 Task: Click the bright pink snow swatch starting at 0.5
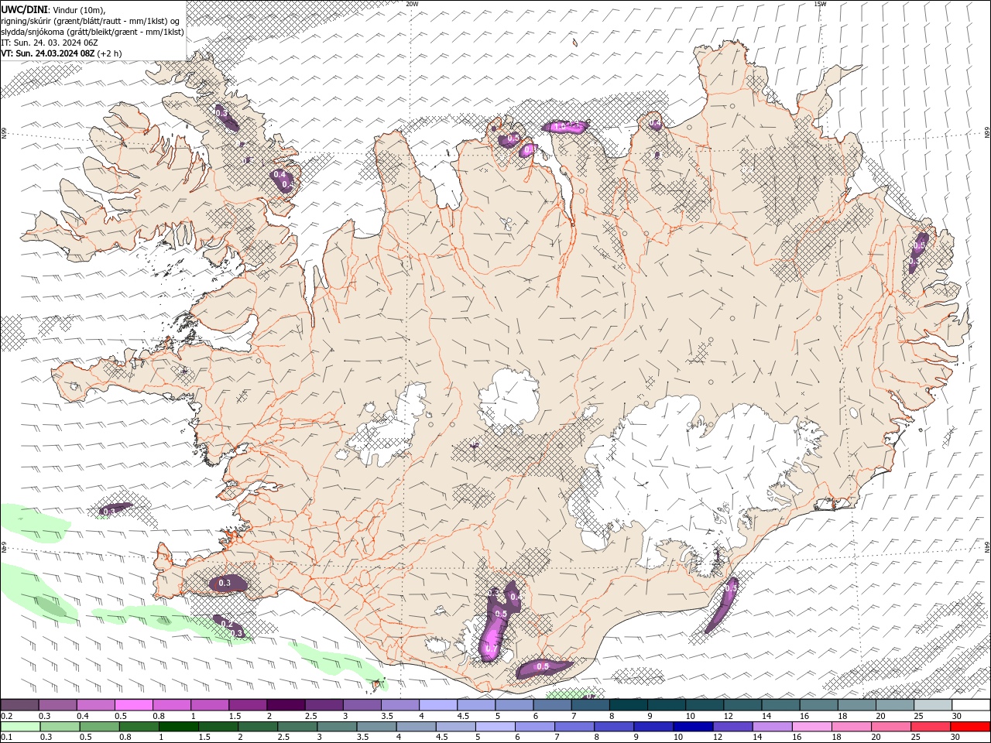[134, 704]
